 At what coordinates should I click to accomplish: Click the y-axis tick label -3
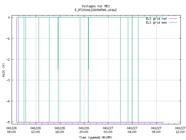point(8,80)
